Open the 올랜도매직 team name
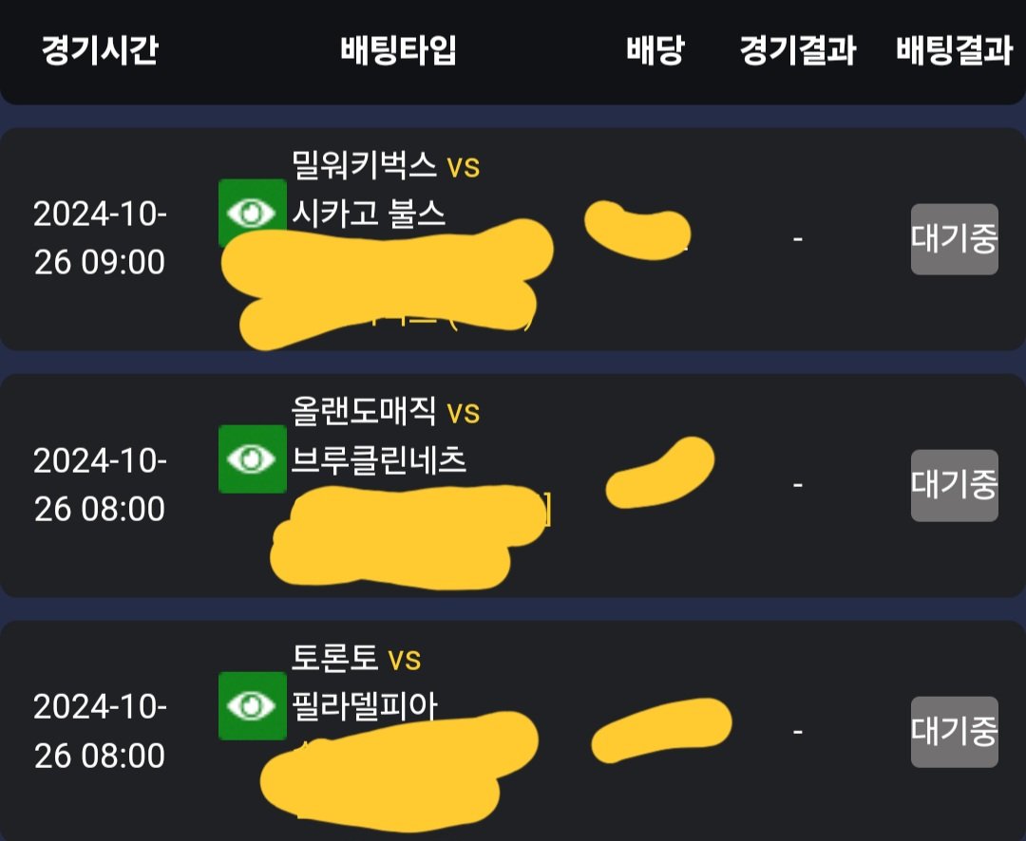The width and height of the screenshot is (1026, 841). coord(365,412)
